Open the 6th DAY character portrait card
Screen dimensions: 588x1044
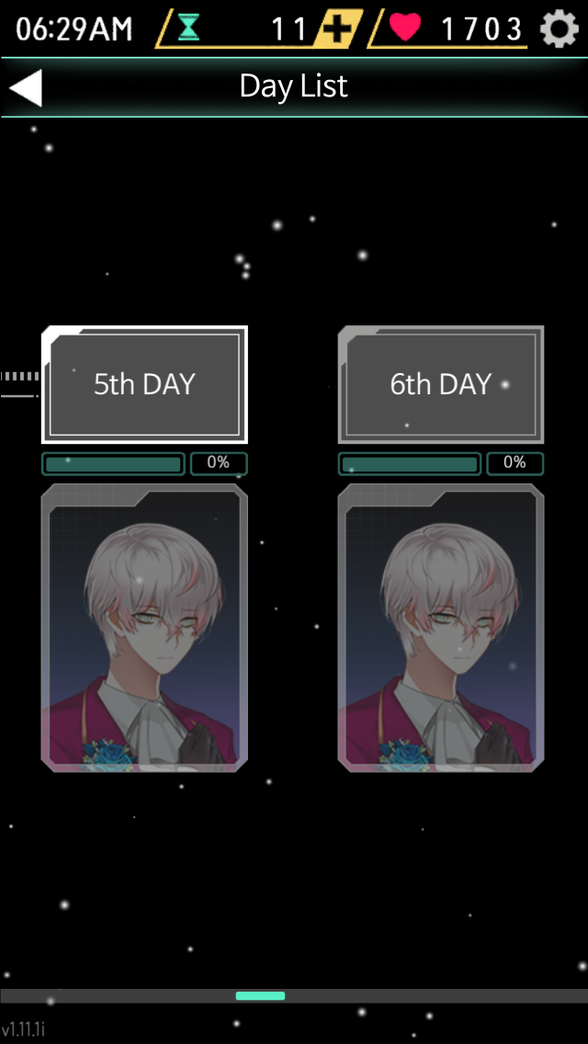441,628
